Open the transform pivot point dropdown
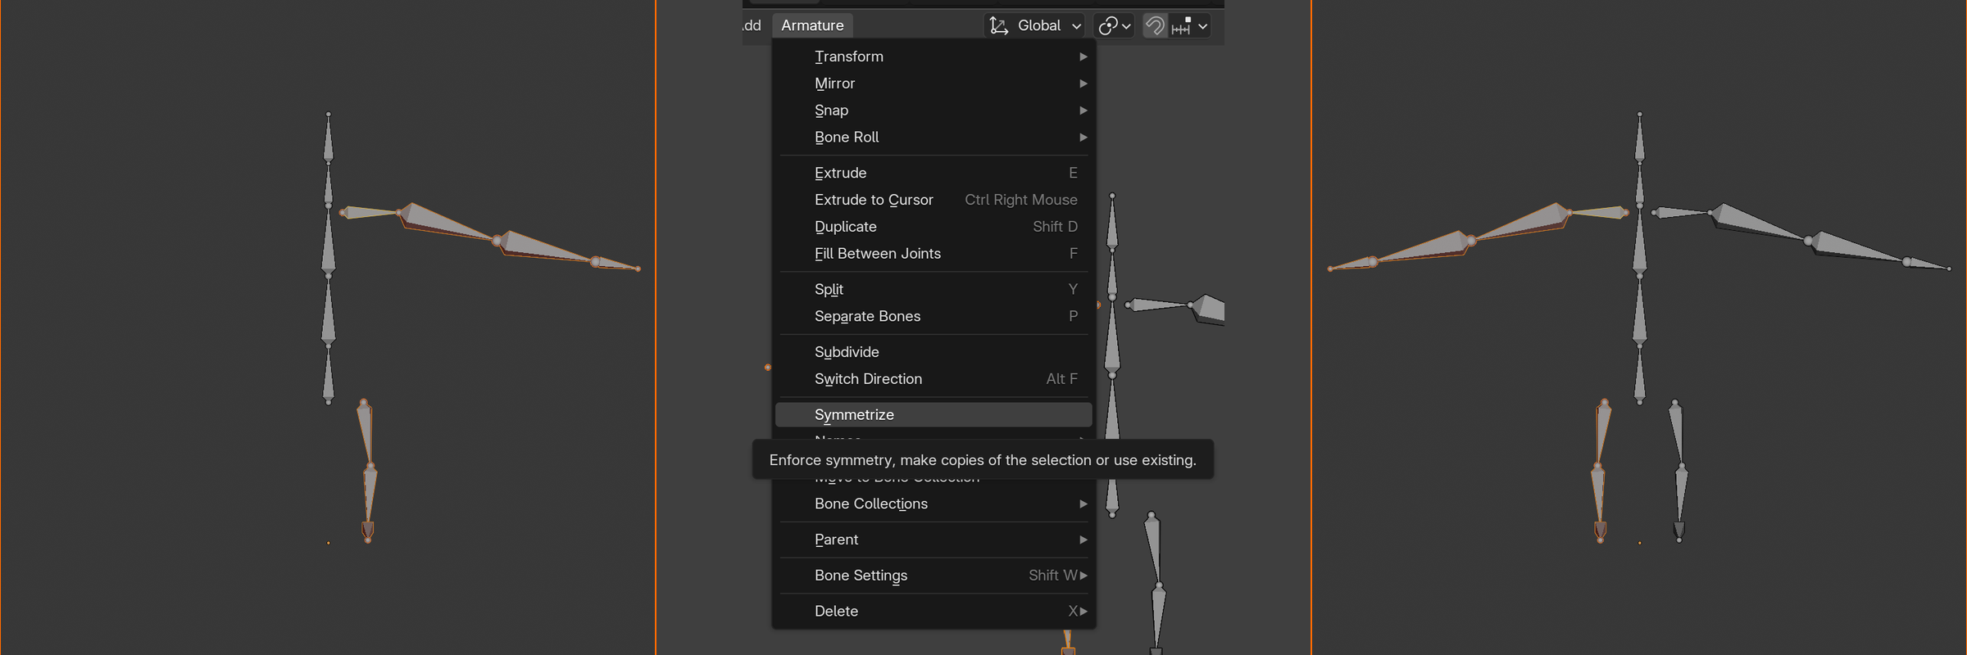 (1115, 25)
